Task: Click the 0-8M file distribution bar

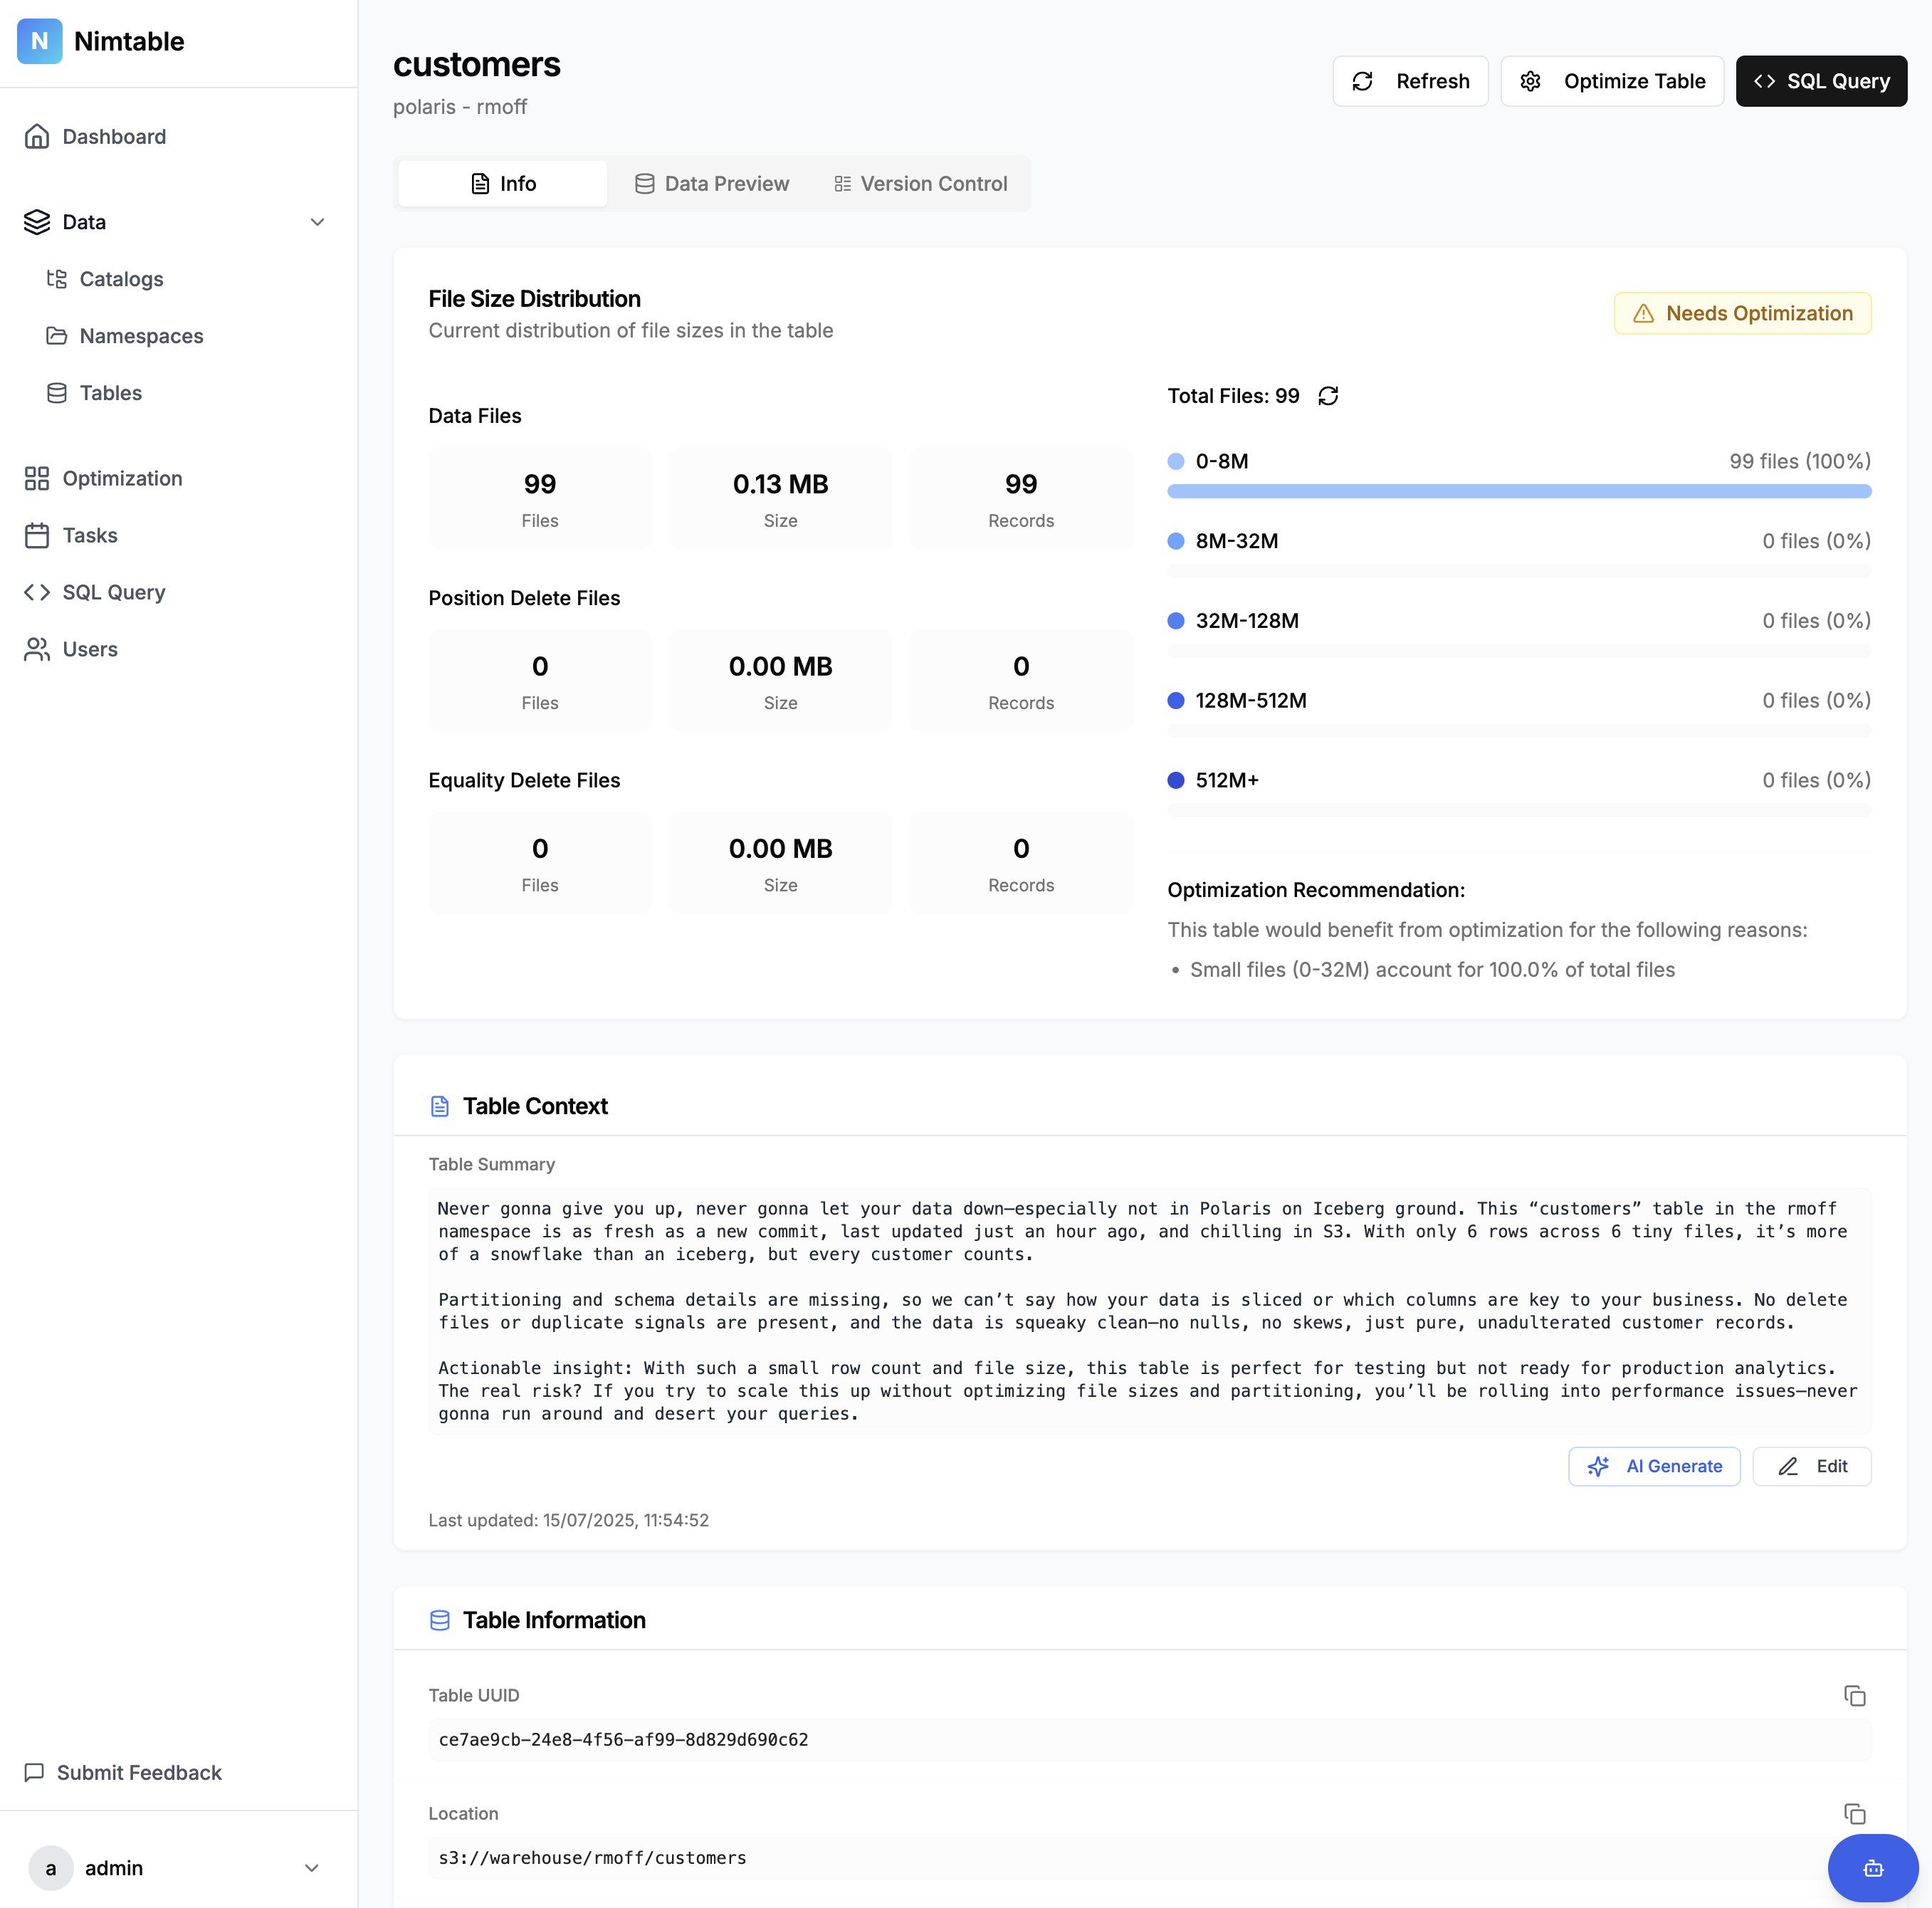Action: (1518, 491)
